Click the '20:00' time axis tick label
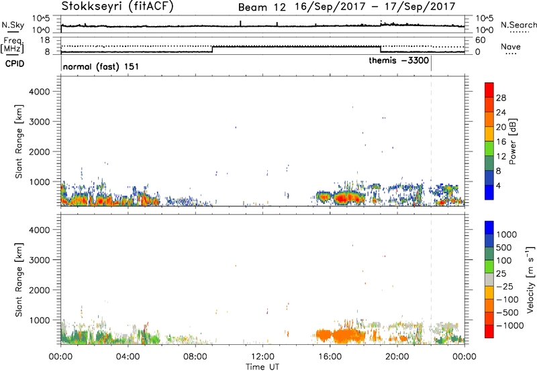Viewport: 537px width, 371px height. [397, 357]
